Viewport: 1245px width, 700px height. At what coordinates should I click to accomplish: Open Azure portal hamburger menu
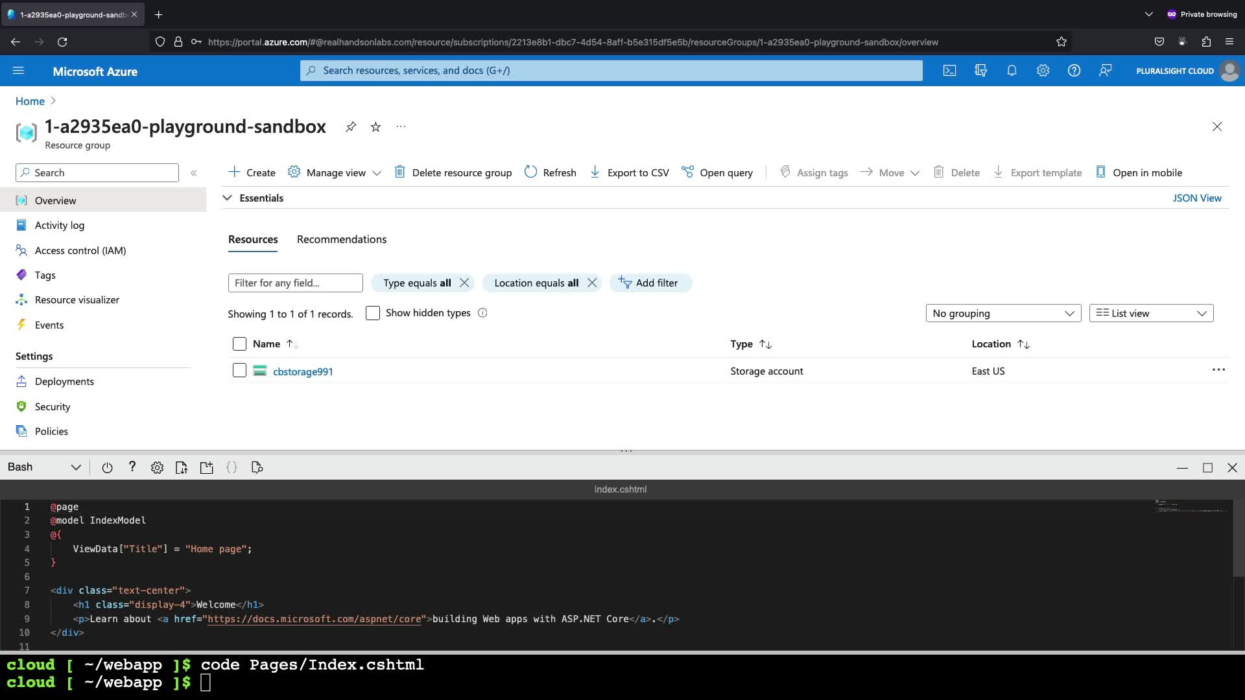[x=18, y=71]
